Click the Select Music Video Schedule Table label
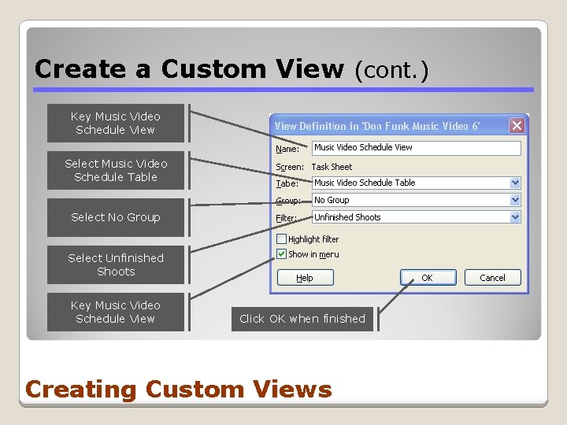Image resolution: width=567 pixels, height=425 pixels. 116,170
